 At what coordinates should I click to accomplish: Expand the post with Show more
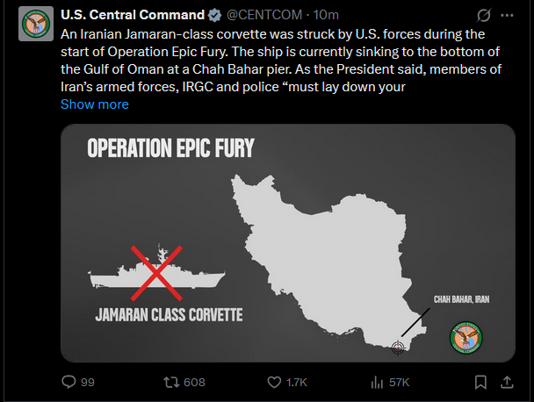coord(94,104)
